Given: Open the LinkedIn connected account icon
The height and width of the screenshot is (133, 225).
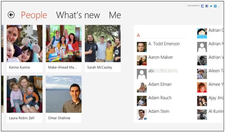Looking at the screenshot, I should (215, 6).
